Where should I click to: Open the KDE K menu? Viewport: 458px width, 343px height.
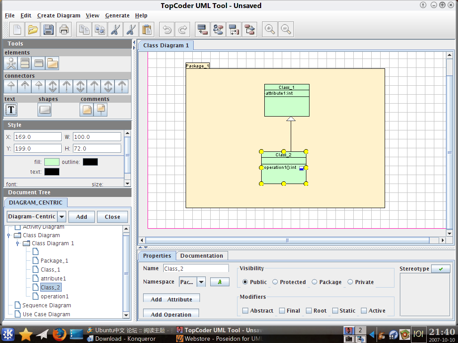click(8, 334)
